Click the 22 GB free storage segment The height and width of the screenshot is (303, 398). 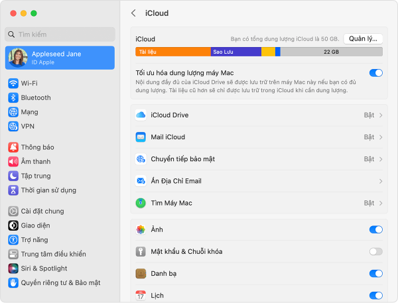click(332, 52)
